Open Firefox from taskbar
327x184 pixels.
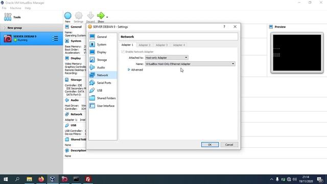coord(41,179)
